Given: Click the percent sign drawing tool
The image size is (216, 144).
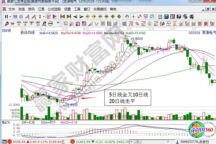Looking at the screenshot, I should tap(137, 23).
